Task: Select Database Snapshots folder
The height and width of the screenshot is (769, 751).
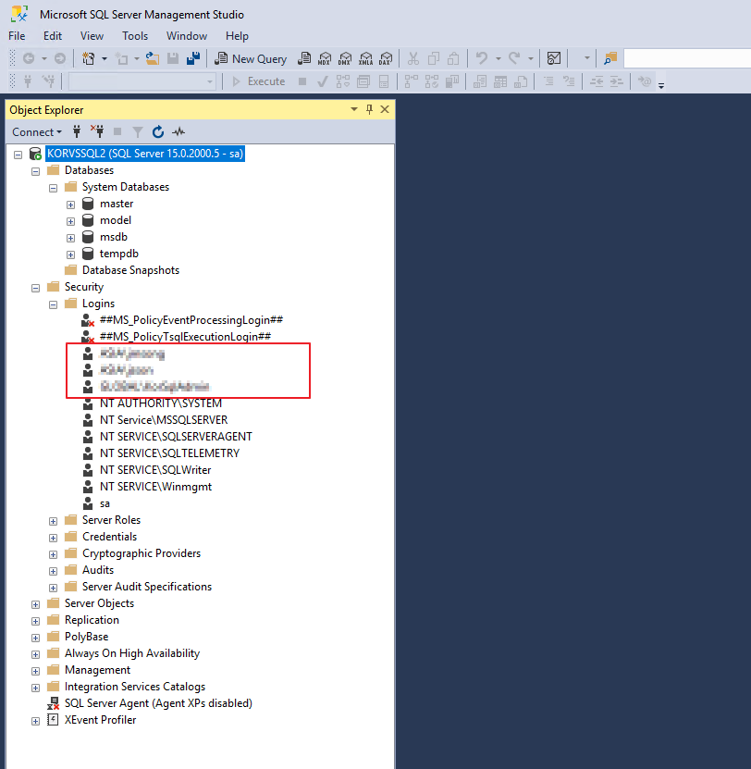Action: [x=130, y=270]
